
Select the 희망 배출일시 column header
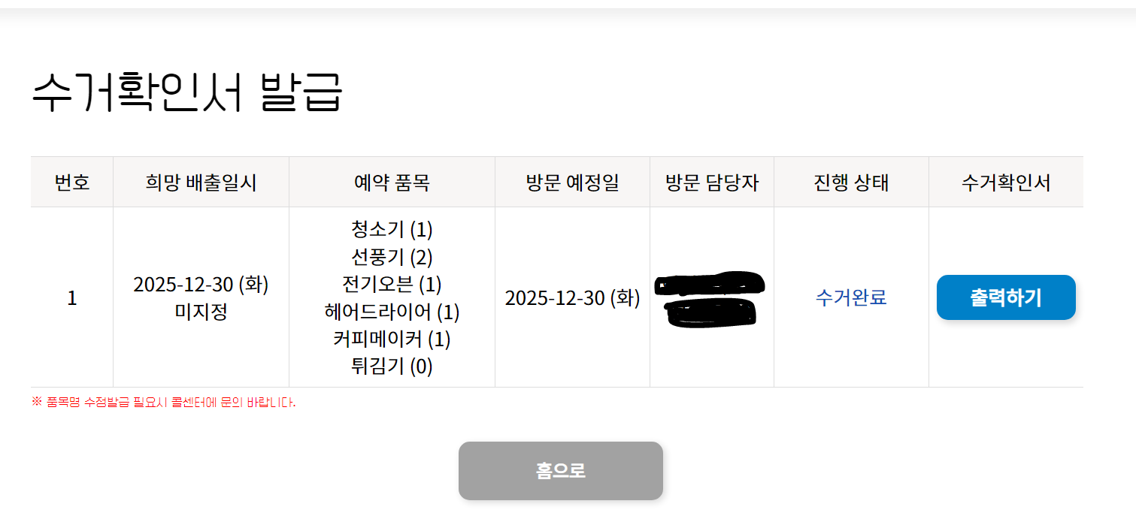(x=201, y=183)
